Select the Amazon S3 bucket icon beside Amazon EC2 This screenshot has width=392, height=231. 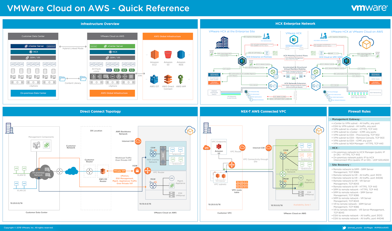(168, 55)
